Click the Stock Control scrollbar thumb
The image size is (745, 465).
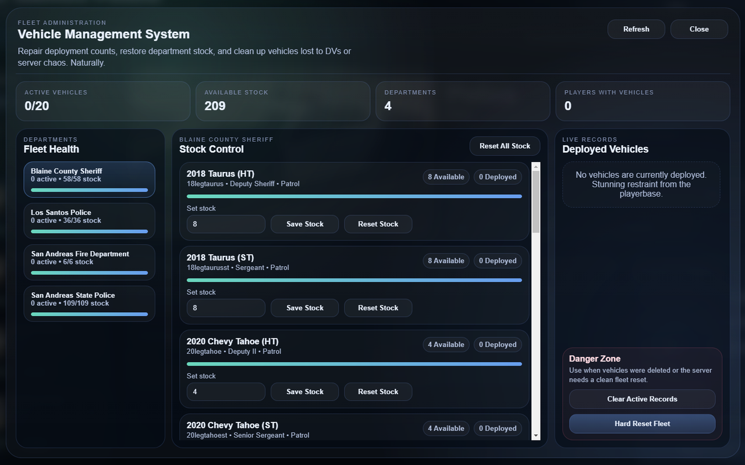(x=536, y=202)
